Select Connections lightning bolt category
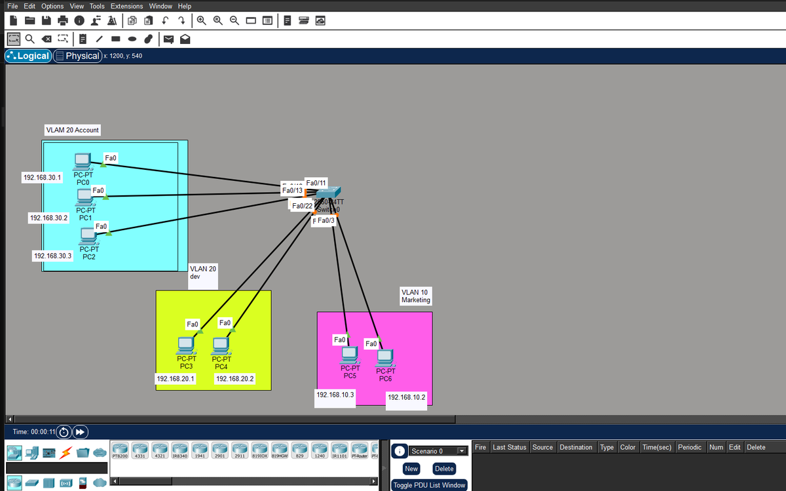This screenshot has width=786, height=491. pyautogui.click(x=65, y=452)
